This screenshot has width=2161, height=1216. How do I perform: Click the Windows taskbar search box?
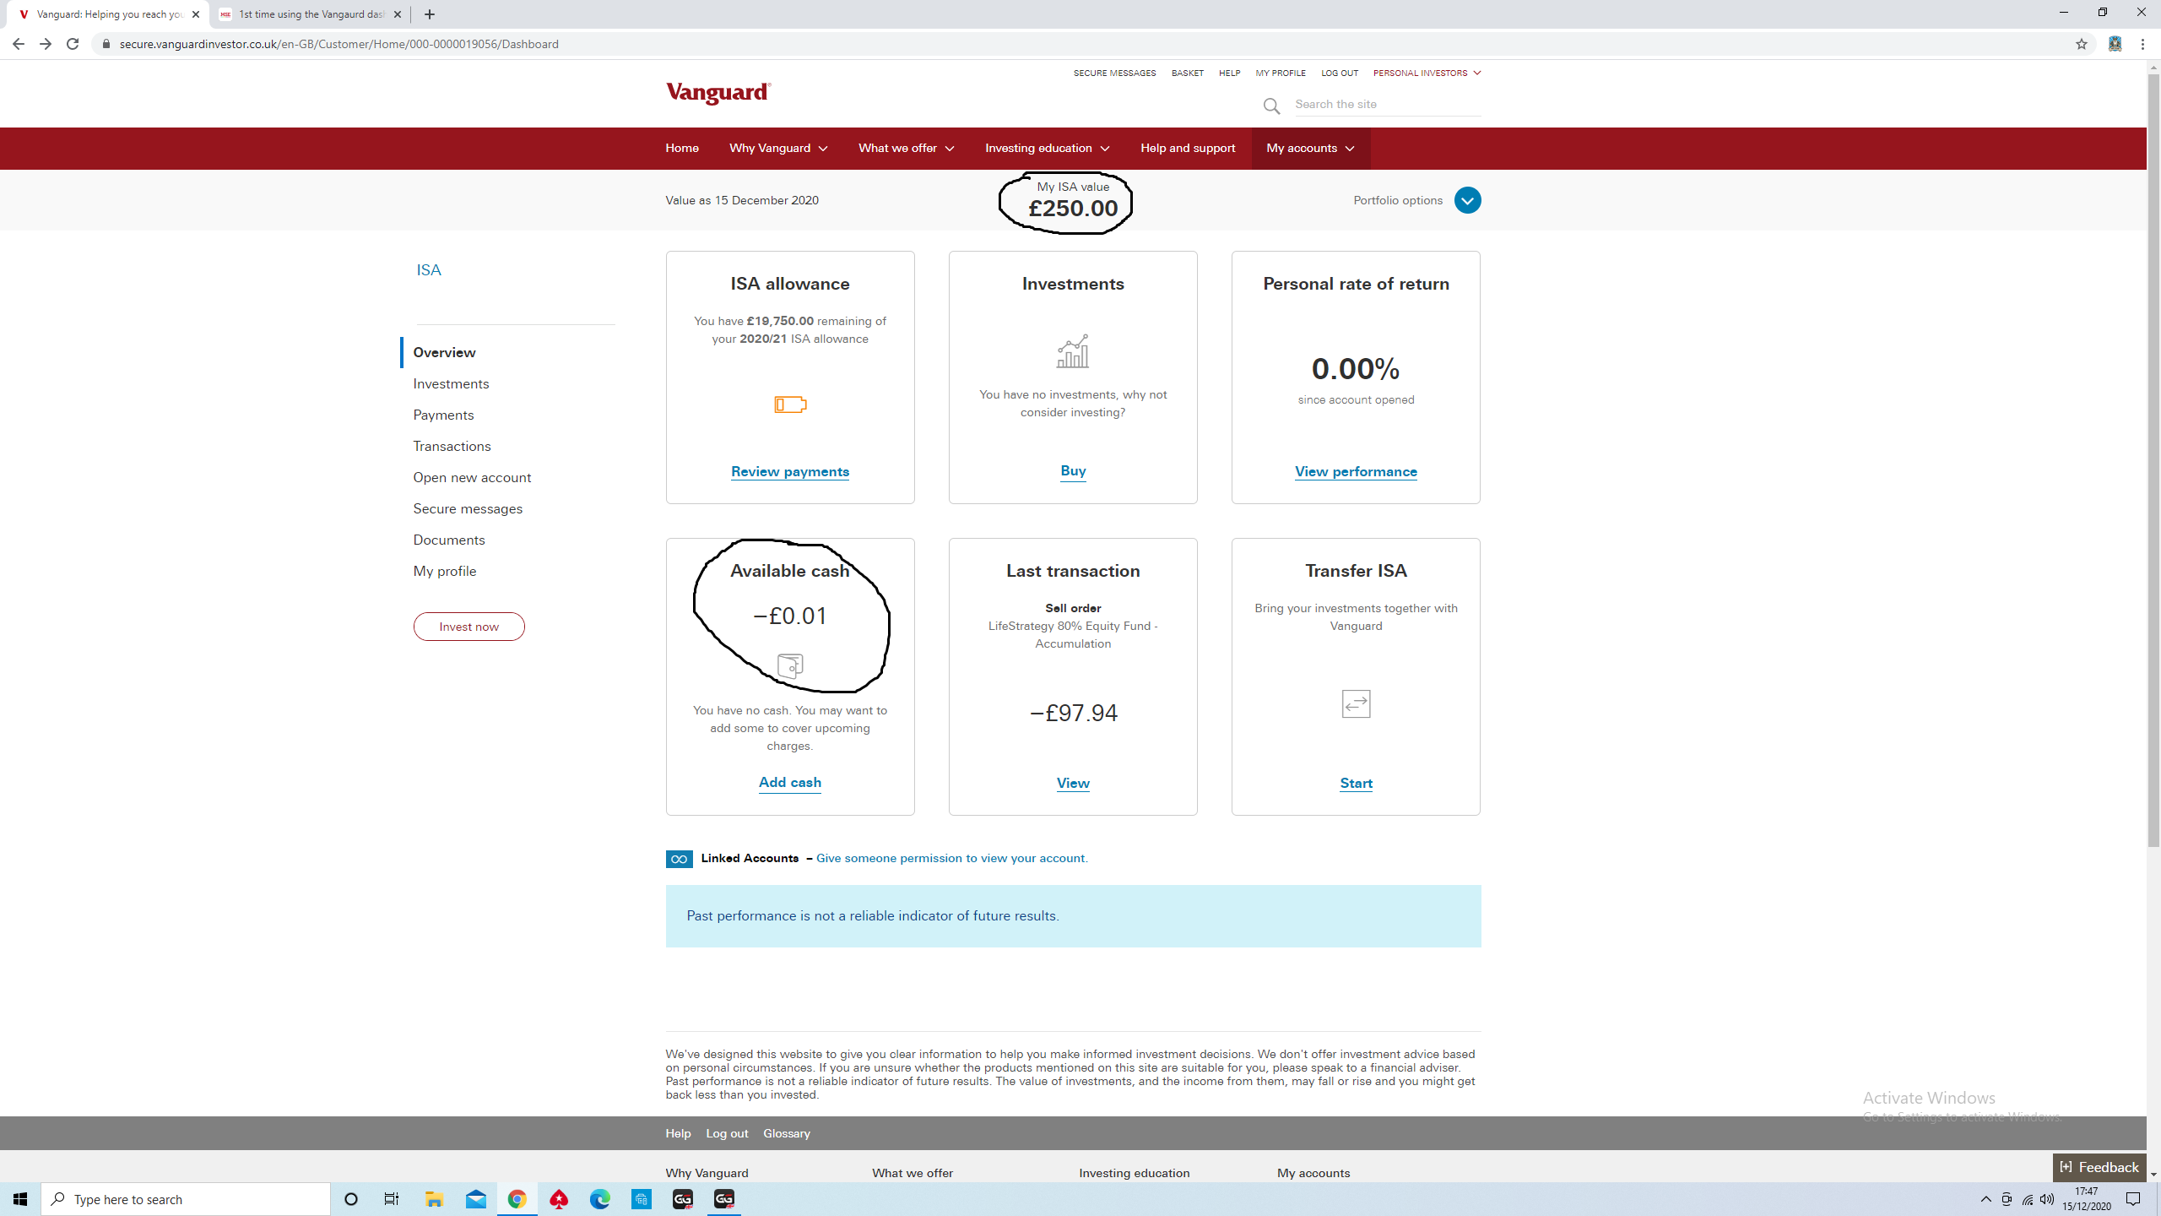click(x=186, y=1199)
